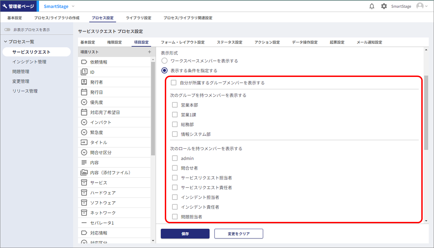Viewport: 434px width, 248px height.
Task: Enable the admin role checkbox
Action: click(x=175, y=158)
